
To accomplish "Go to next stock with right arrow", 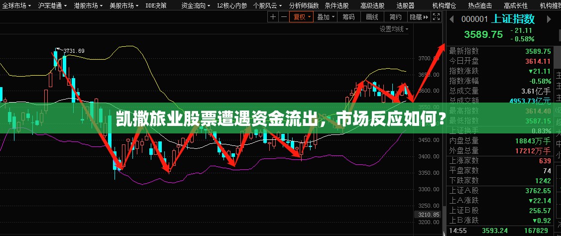I will [x=550, y=19].
